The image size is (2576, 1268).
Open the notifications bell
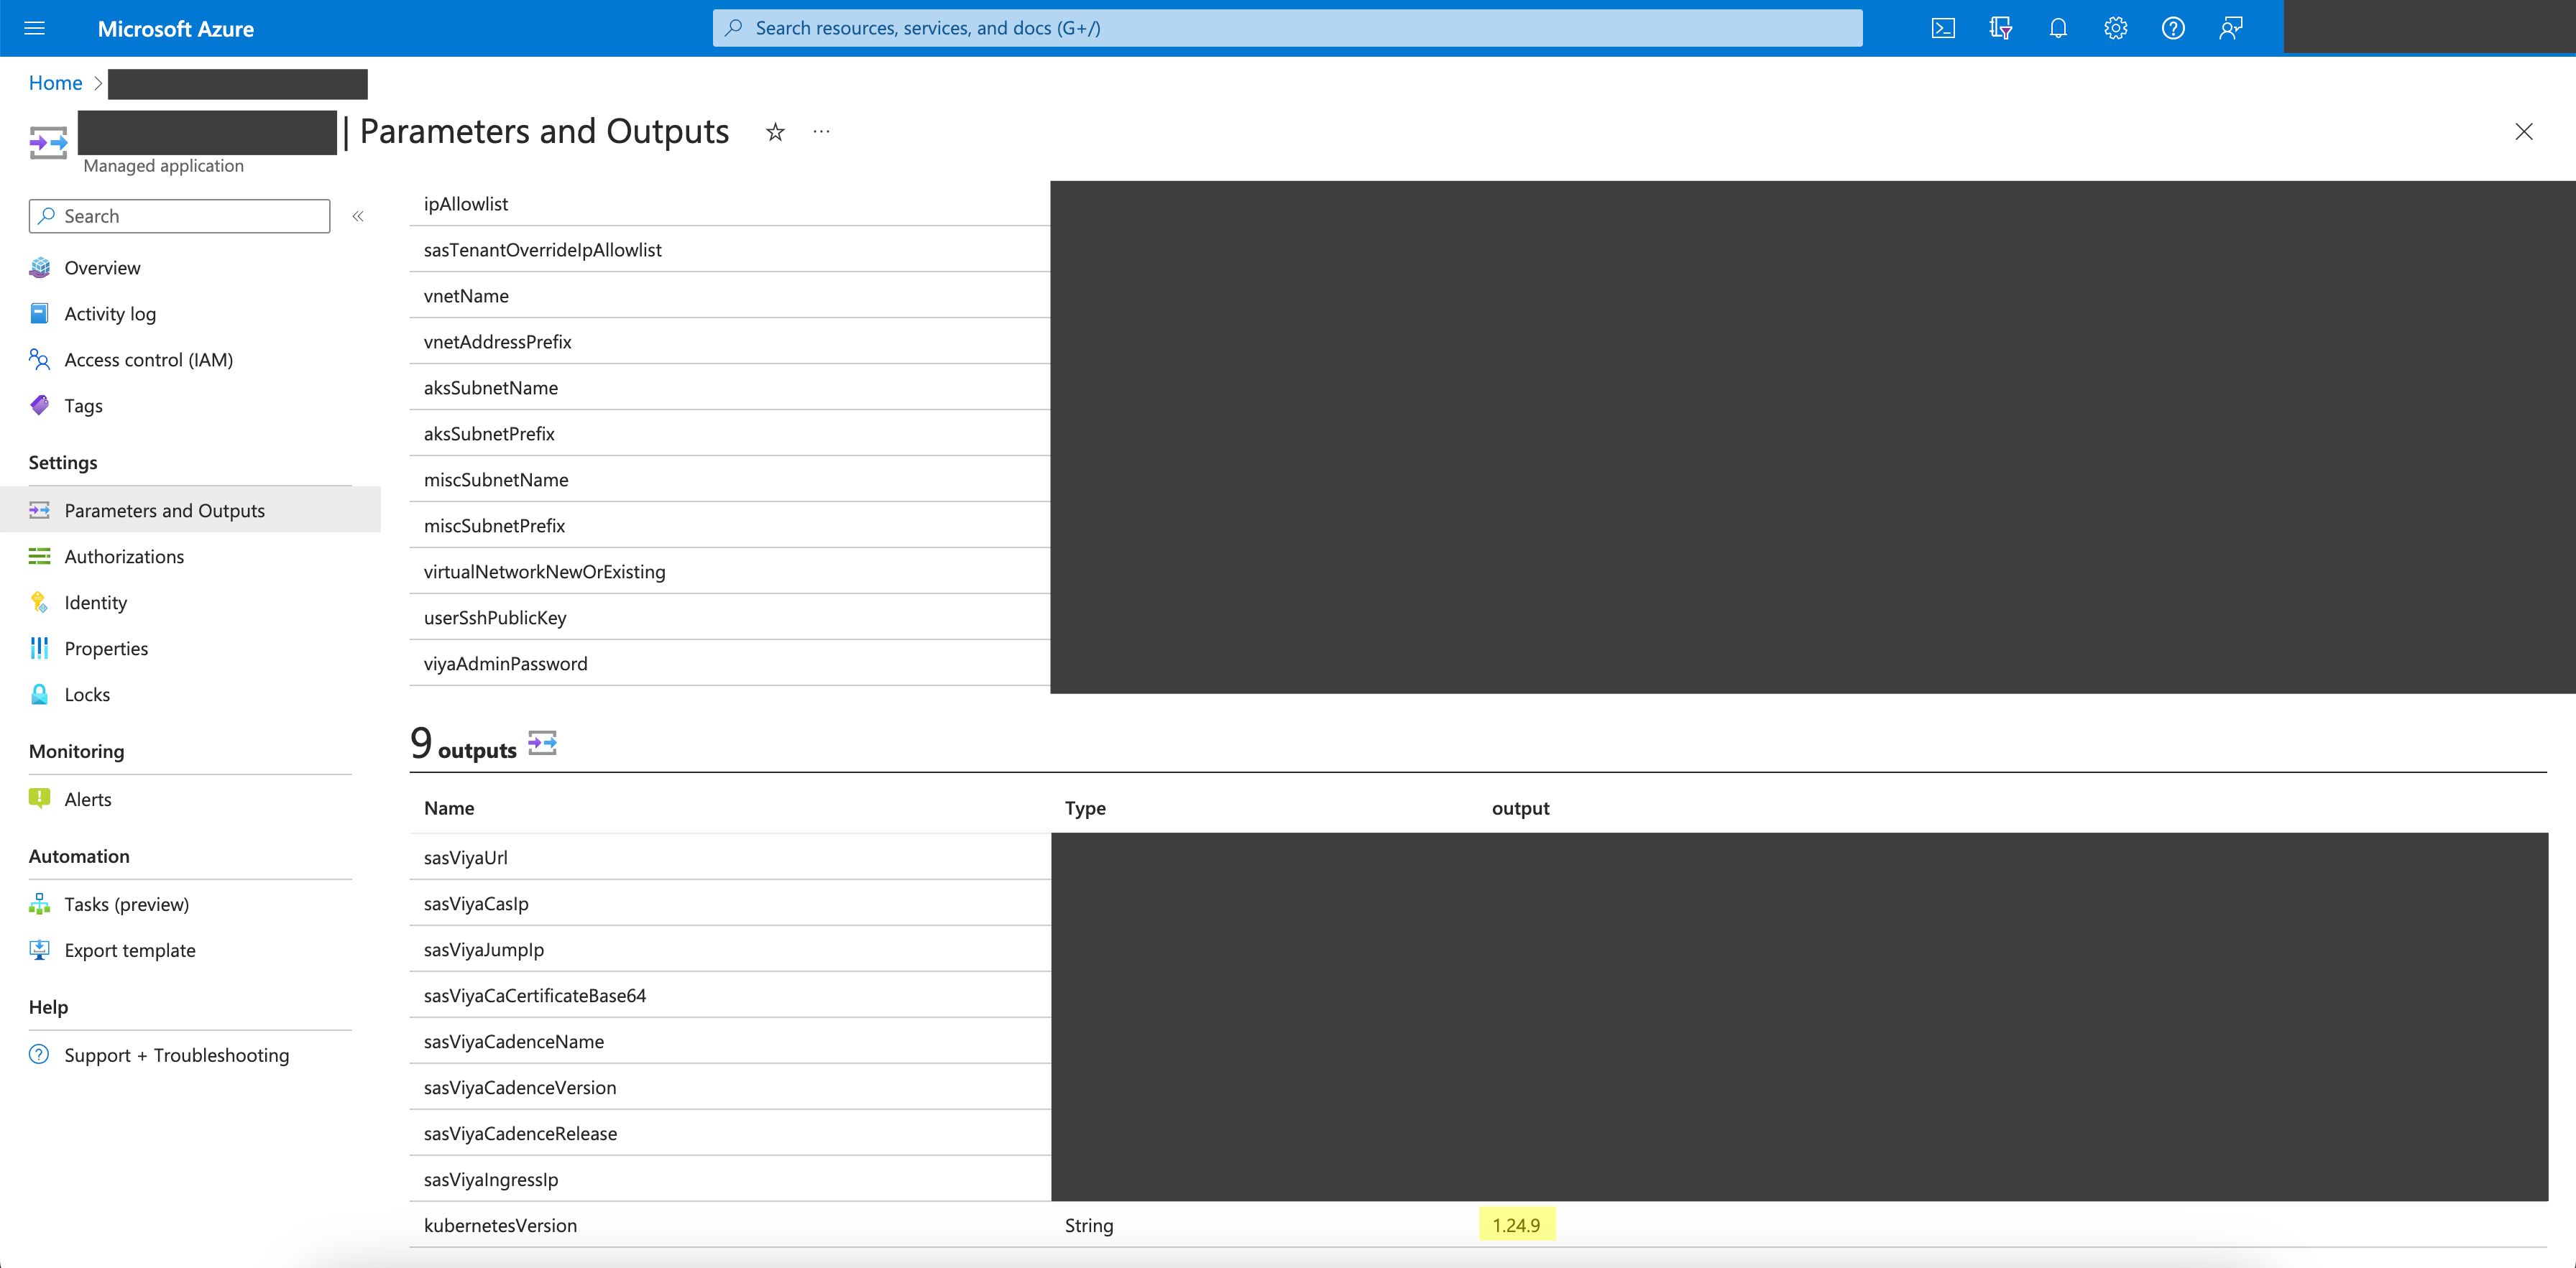(x=2058, y=28)
